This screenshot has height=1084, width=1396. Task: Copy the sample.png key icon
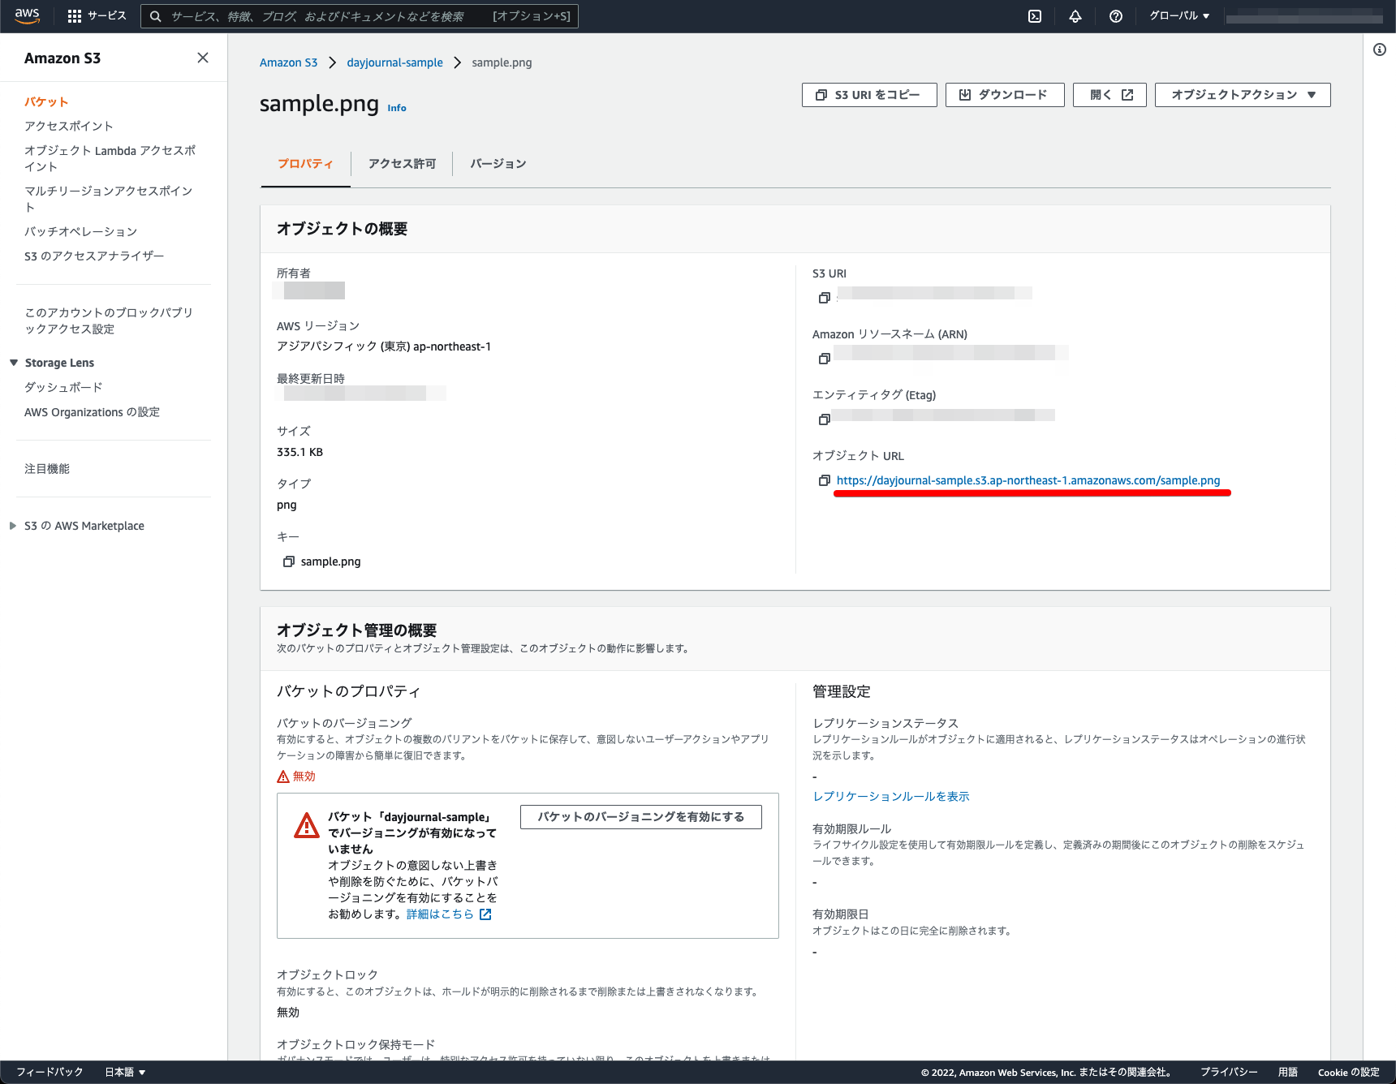288,561
